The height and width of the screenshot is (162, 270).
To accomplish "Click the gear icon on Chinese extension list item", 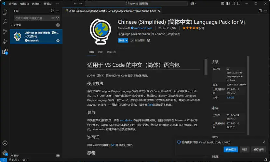I will pyautogui.click(x=58, y=40).
